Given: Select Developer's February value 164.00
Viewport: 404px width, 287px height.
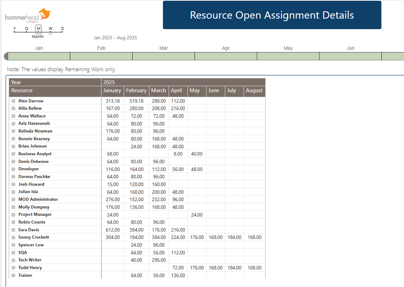Looking at the screenshot, I should (x=137, y=169).
